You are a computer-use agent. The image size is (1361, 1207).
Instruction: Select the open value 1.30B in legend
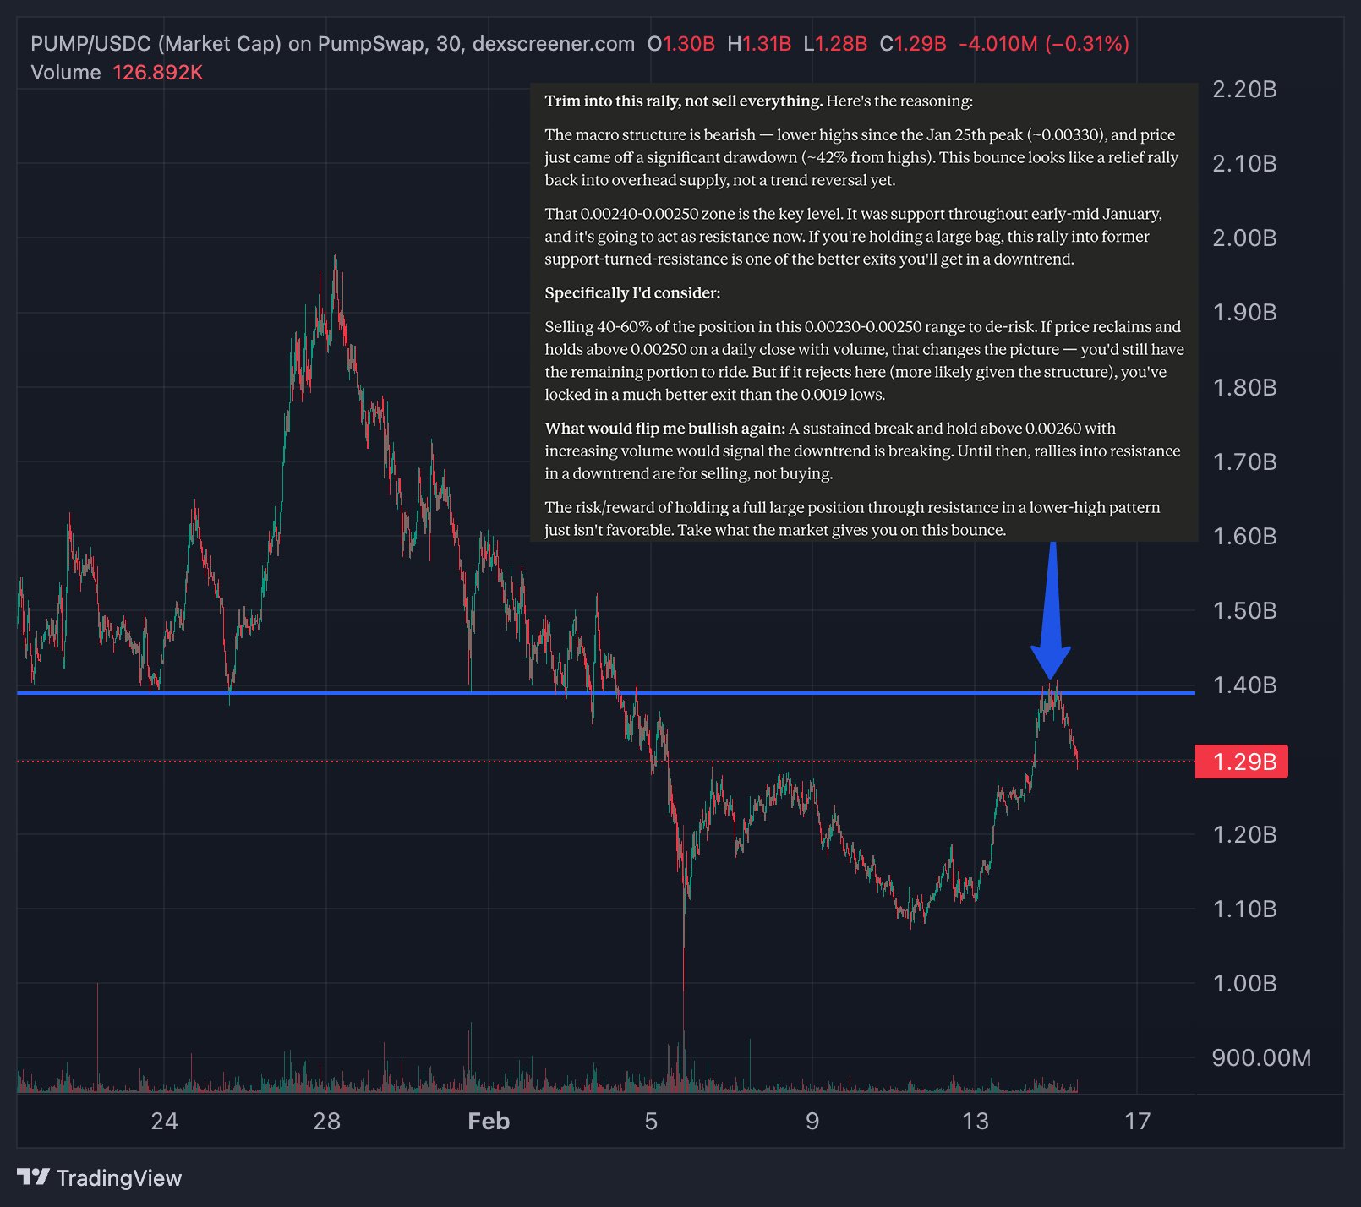pyautogui.click(x=689, y=44)
